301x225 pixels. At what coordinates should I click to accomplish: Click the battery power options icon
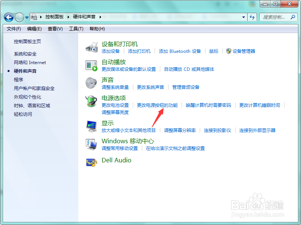pyautogui.click(x=91, y=101)
